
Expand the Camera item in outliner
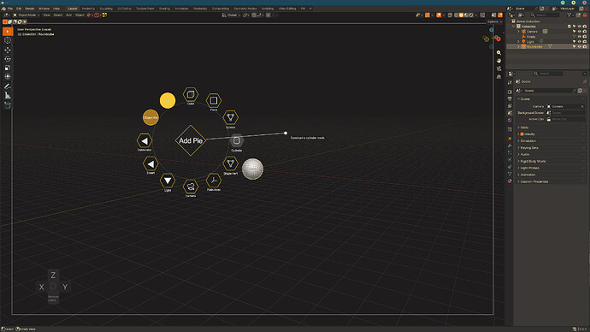pos(518,32)
